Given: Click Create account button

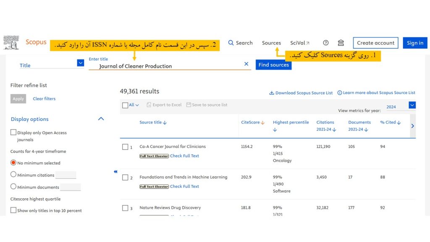Looking at the screenshot, I should pos(375,43).
